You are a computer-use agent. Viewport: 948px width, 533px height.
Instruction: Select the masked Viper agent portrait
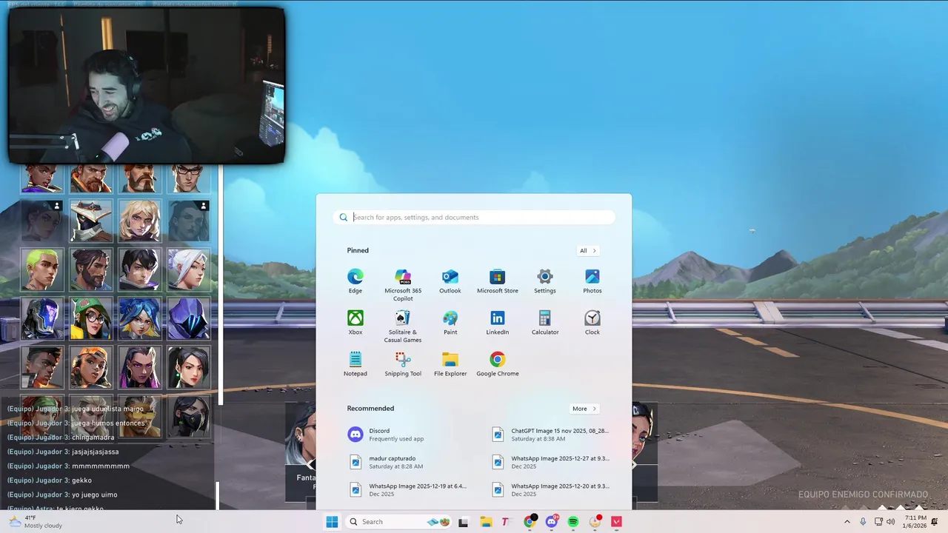pos(189,416)
